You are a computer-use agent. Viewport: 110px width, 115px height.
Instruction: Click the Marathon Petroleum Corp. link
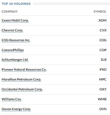(21, 80)
